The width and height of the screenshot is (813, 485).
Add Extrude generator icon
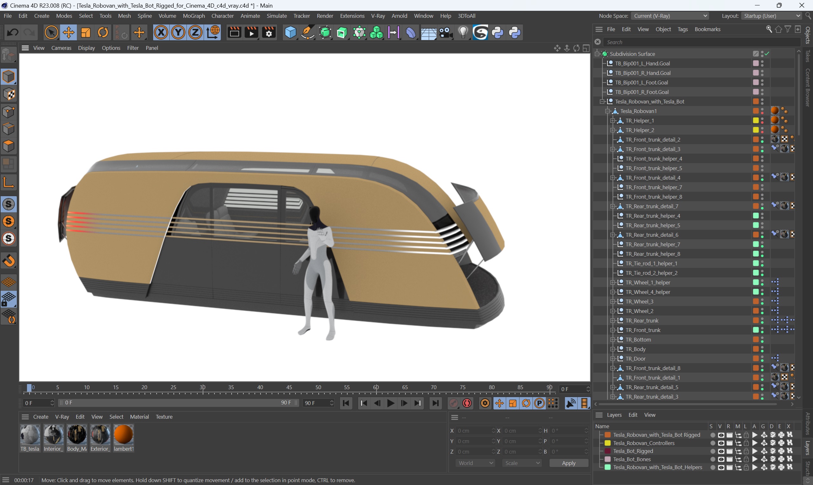[342, 32]
